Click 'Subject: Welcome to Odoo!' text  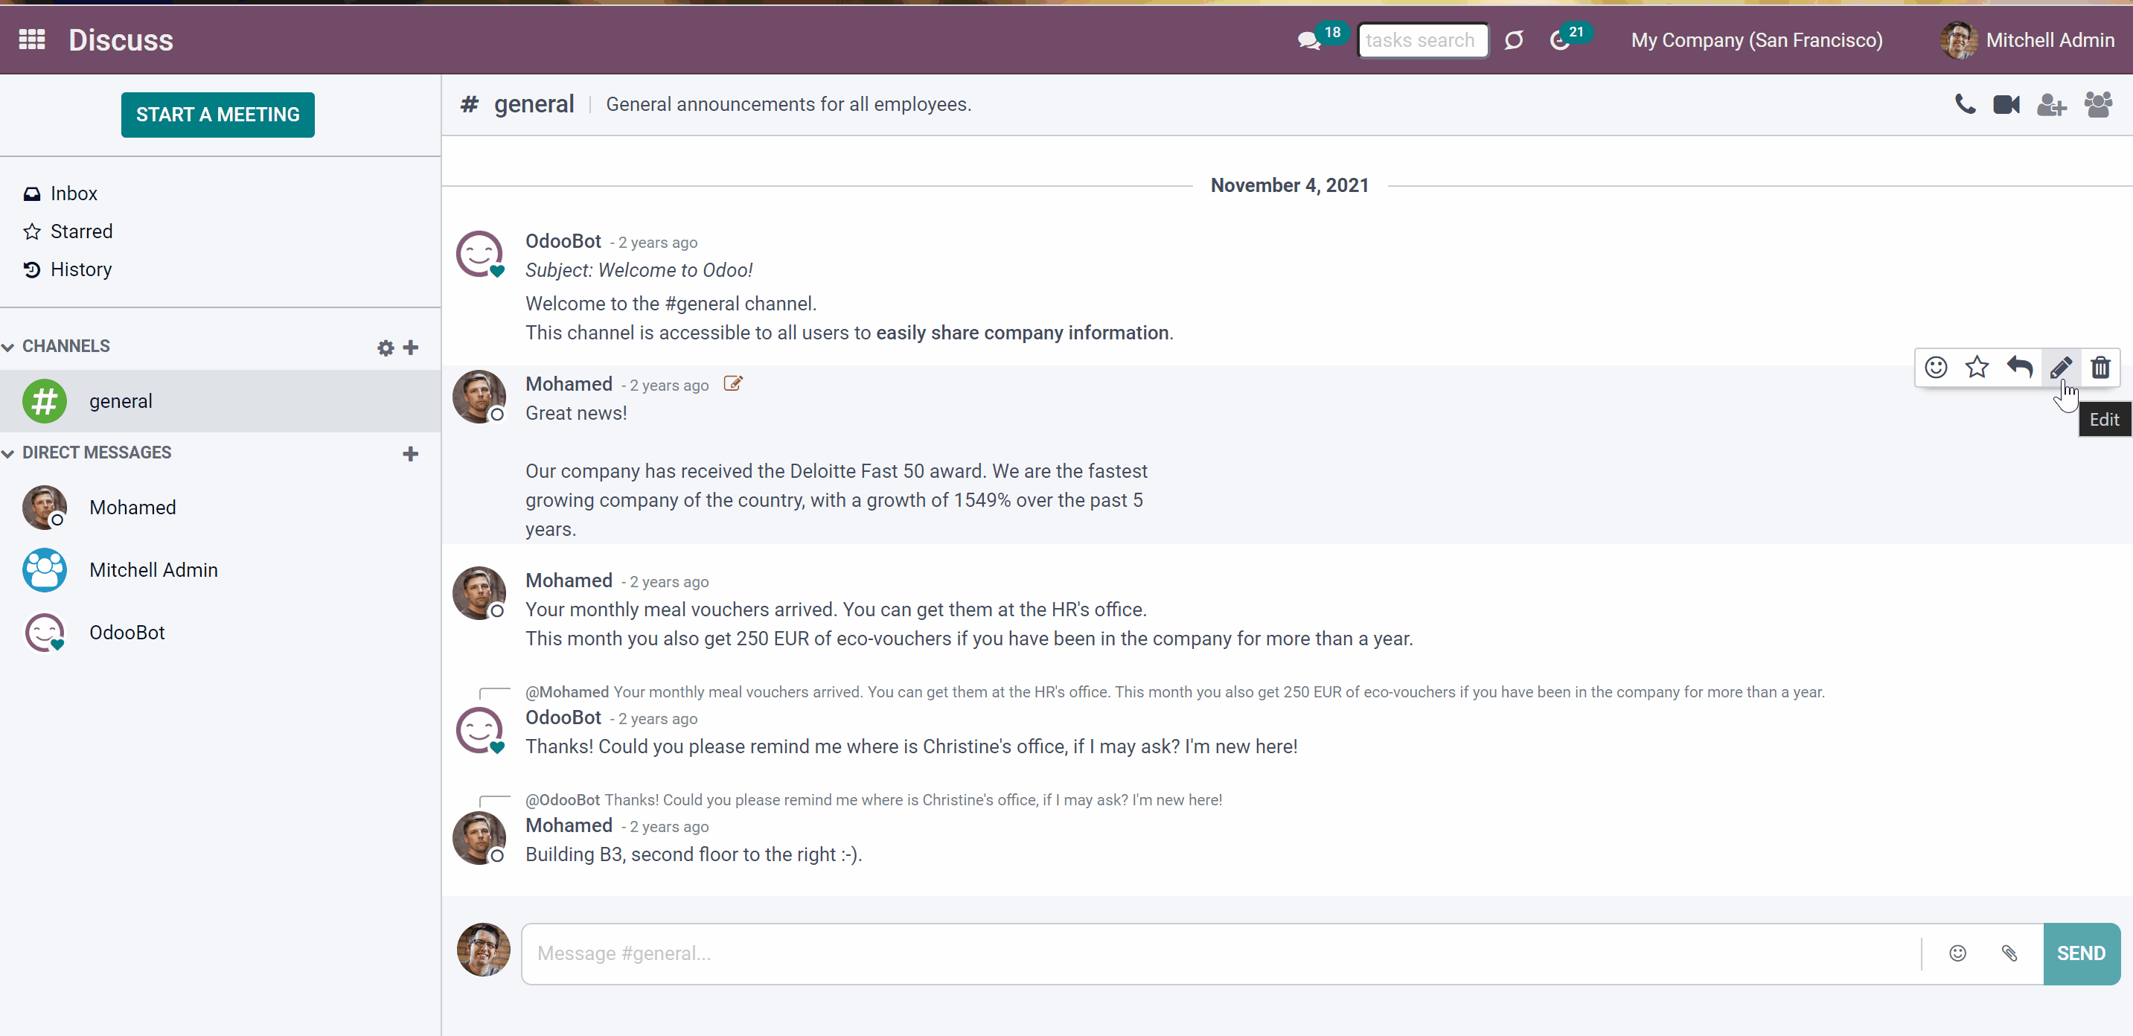(639, 270)
